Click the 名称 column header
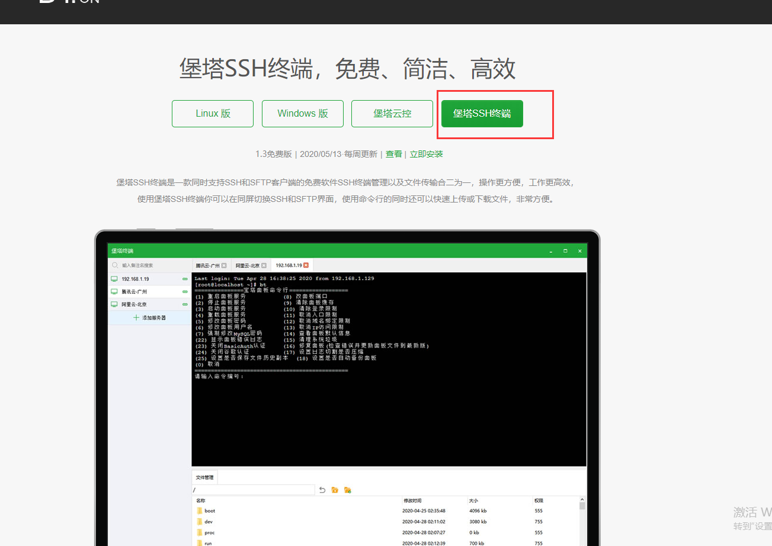This screenshot has height=546, width=772. click(x=201, y=501)
